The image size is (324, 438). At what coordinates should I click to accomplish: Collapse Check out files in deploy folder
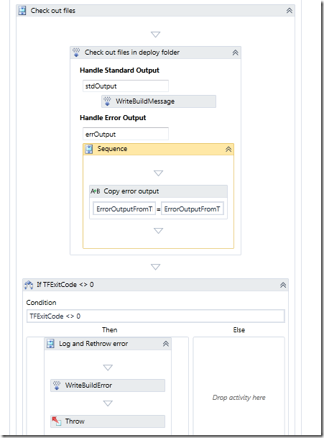click(235, 53)
